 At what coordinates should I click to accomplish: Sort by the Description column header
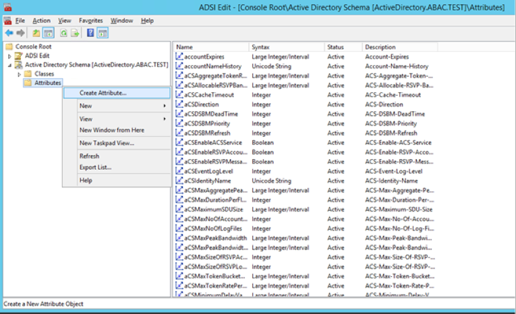pyautogui.click(x=400, y=47)
